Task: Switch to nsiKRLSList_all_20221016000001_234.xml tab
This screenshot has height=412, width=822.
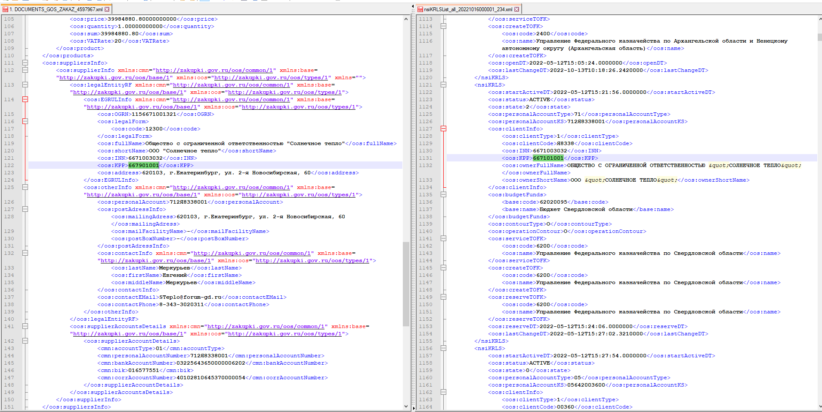Action: pyautogui.click(x=468, y=9)
